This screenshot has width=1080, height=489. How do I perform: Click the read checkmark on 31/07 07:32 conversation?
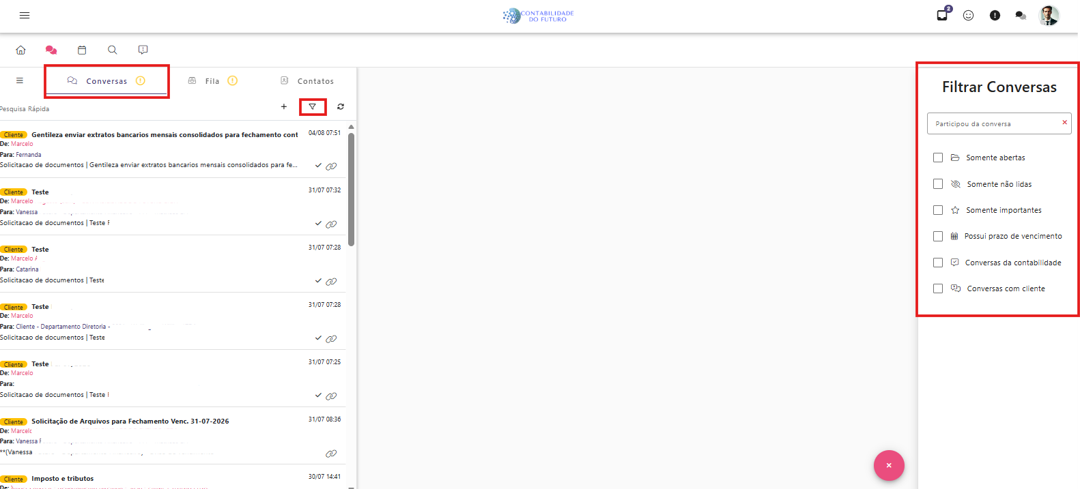click(318, 223)
